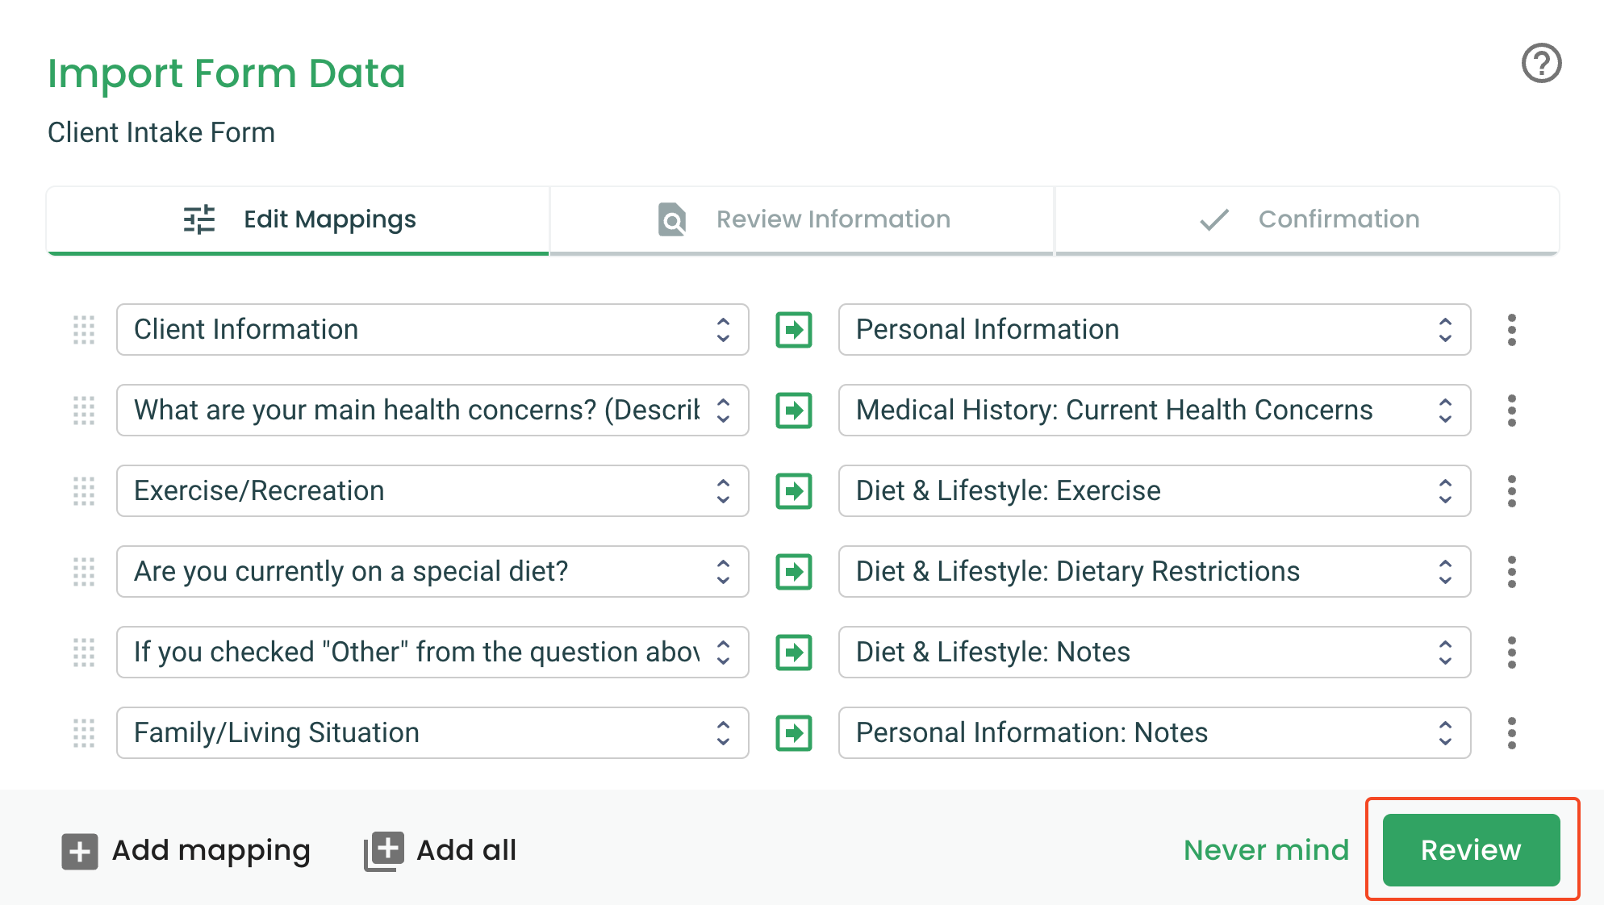Click three-dot menu for Client Information row

[x=1511, y=330]
